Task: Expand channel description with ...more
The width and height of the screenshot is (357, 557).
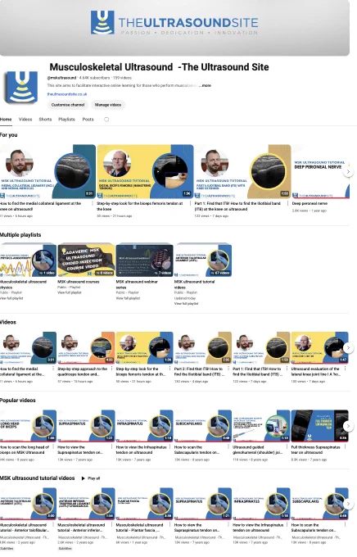Action: (205, 86)
